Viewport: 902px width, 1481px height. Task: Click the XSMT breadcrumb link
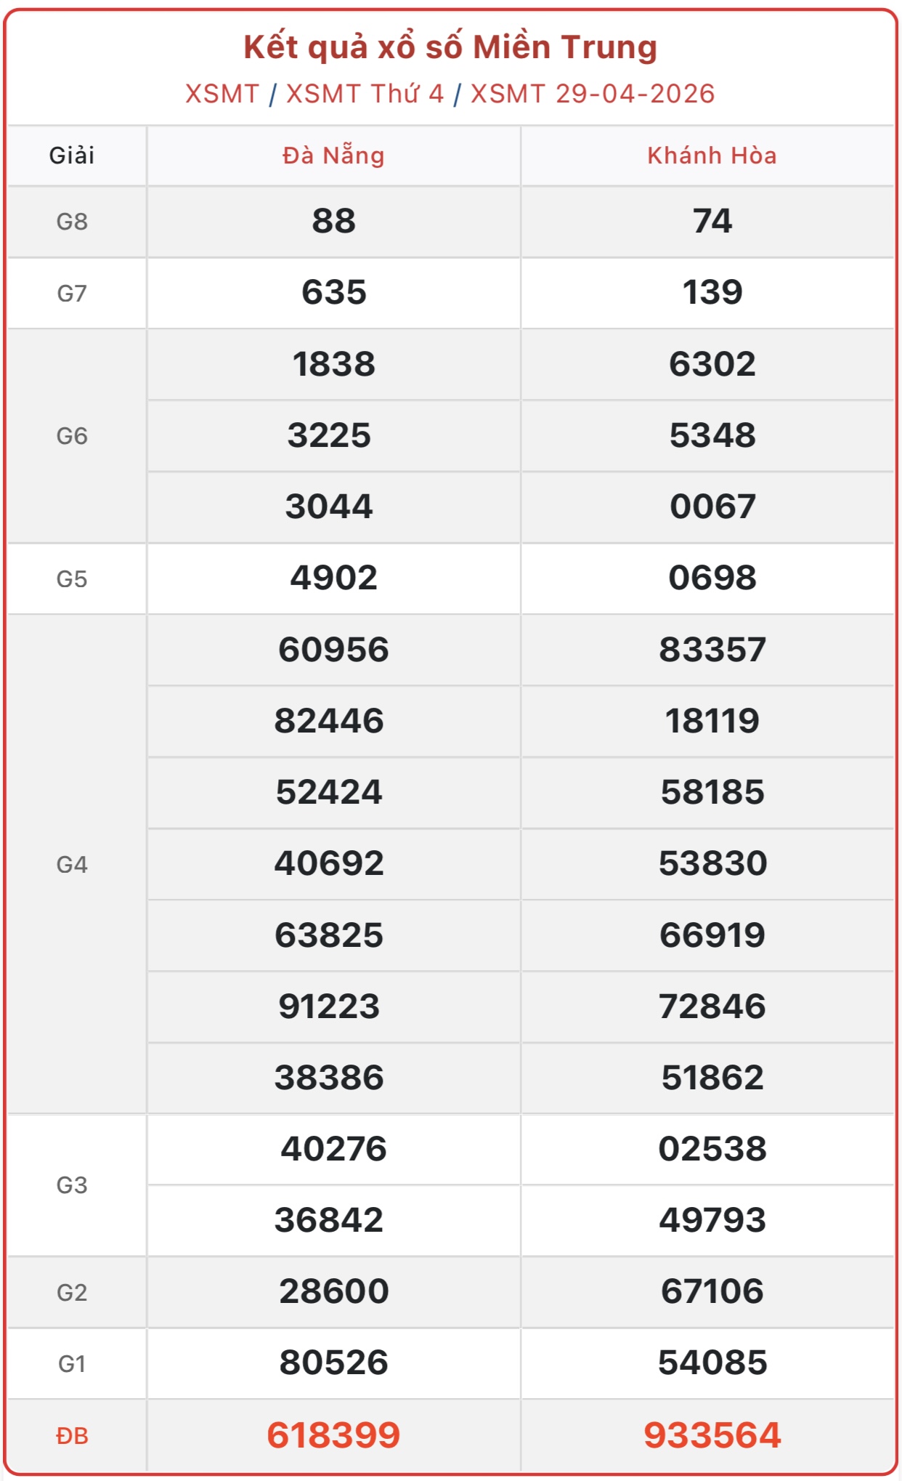pos(222,94)
